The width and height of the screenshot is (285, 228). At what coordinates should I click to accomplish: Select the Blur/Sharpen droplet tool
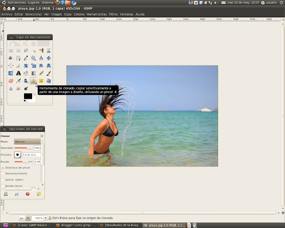click(x=11, y=89)
